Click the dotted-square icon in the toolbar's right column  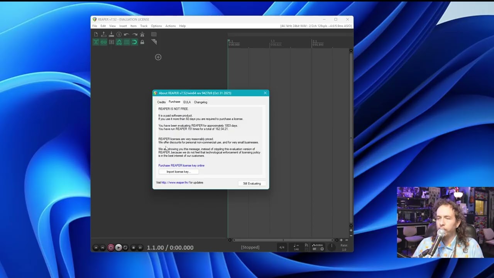154,34
